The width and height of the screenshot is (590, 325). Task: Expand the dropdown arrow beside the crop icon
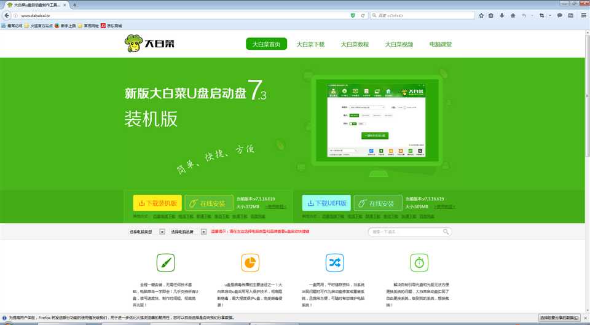549,15
